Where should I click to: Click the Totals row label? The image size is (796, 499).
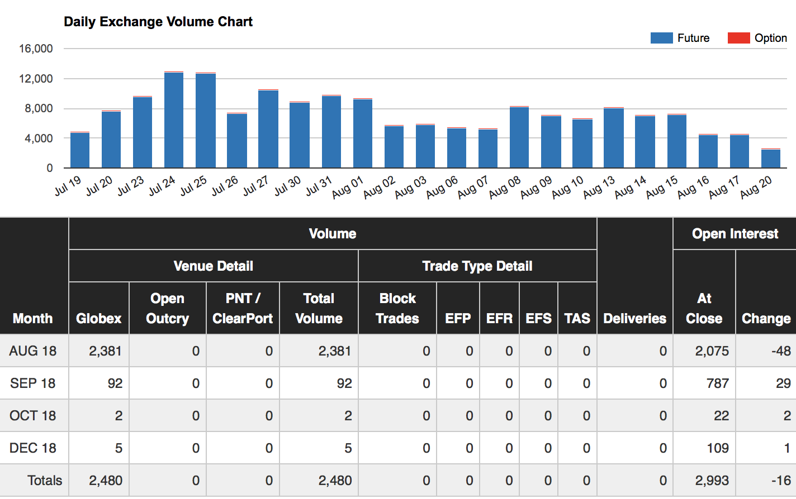[x=45, y=481]
